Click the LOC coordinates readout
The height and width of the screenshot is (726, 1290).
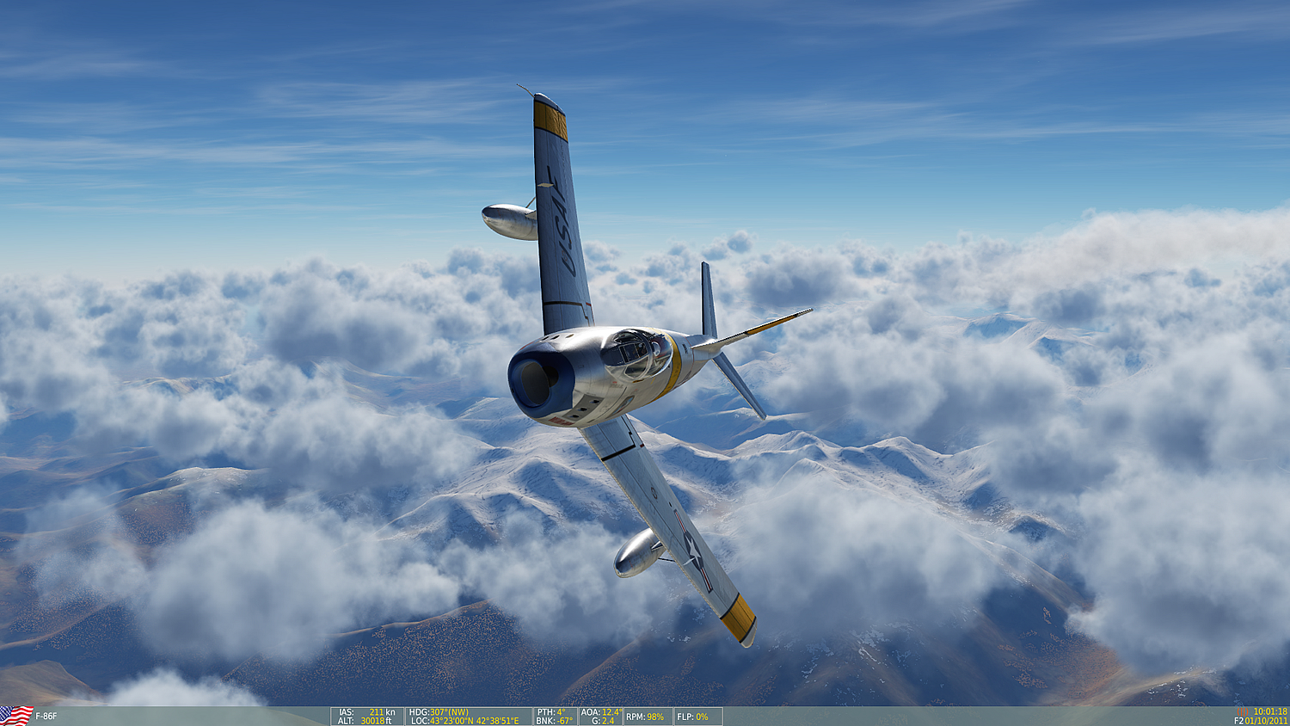tap(464, 721)
